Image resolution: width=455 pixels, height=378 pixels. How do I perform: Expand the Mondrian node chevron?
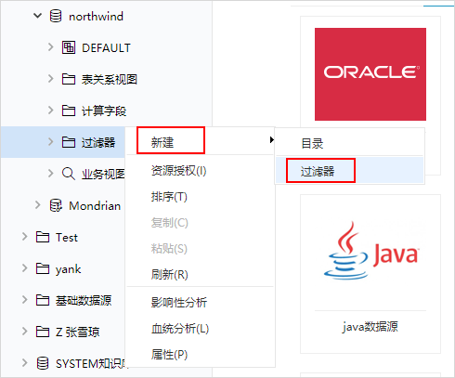point(38,205)
